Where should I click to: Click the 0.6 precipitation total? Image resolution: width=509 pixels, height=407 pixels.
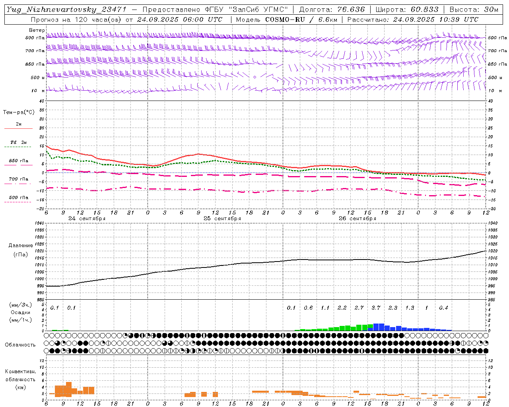(x=308, y=308)
